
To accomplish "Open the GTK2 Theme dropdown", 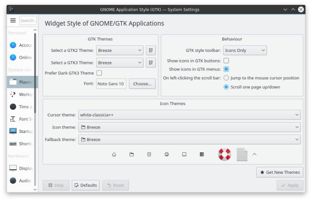I will 120,51.
